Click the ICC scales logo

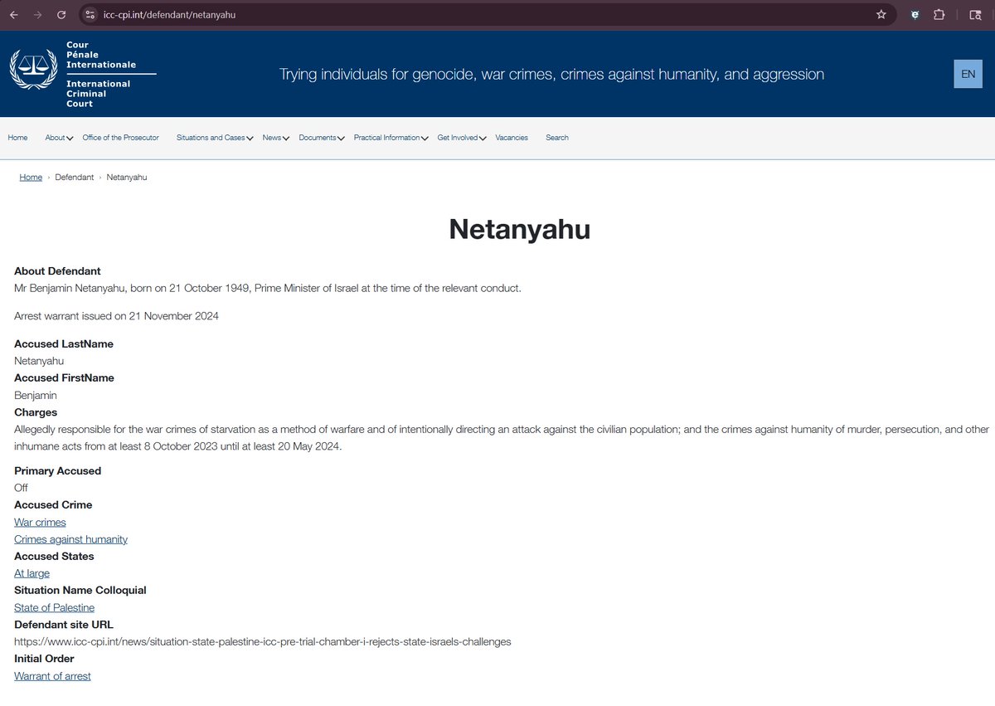tap(35, 71)
